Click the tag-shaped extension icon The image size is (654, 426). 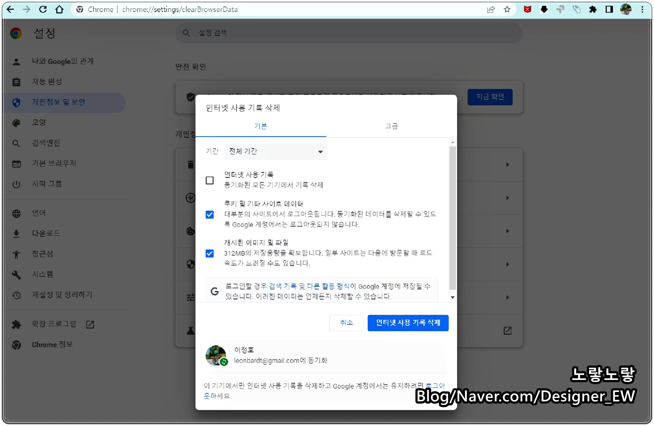[577, 9]
